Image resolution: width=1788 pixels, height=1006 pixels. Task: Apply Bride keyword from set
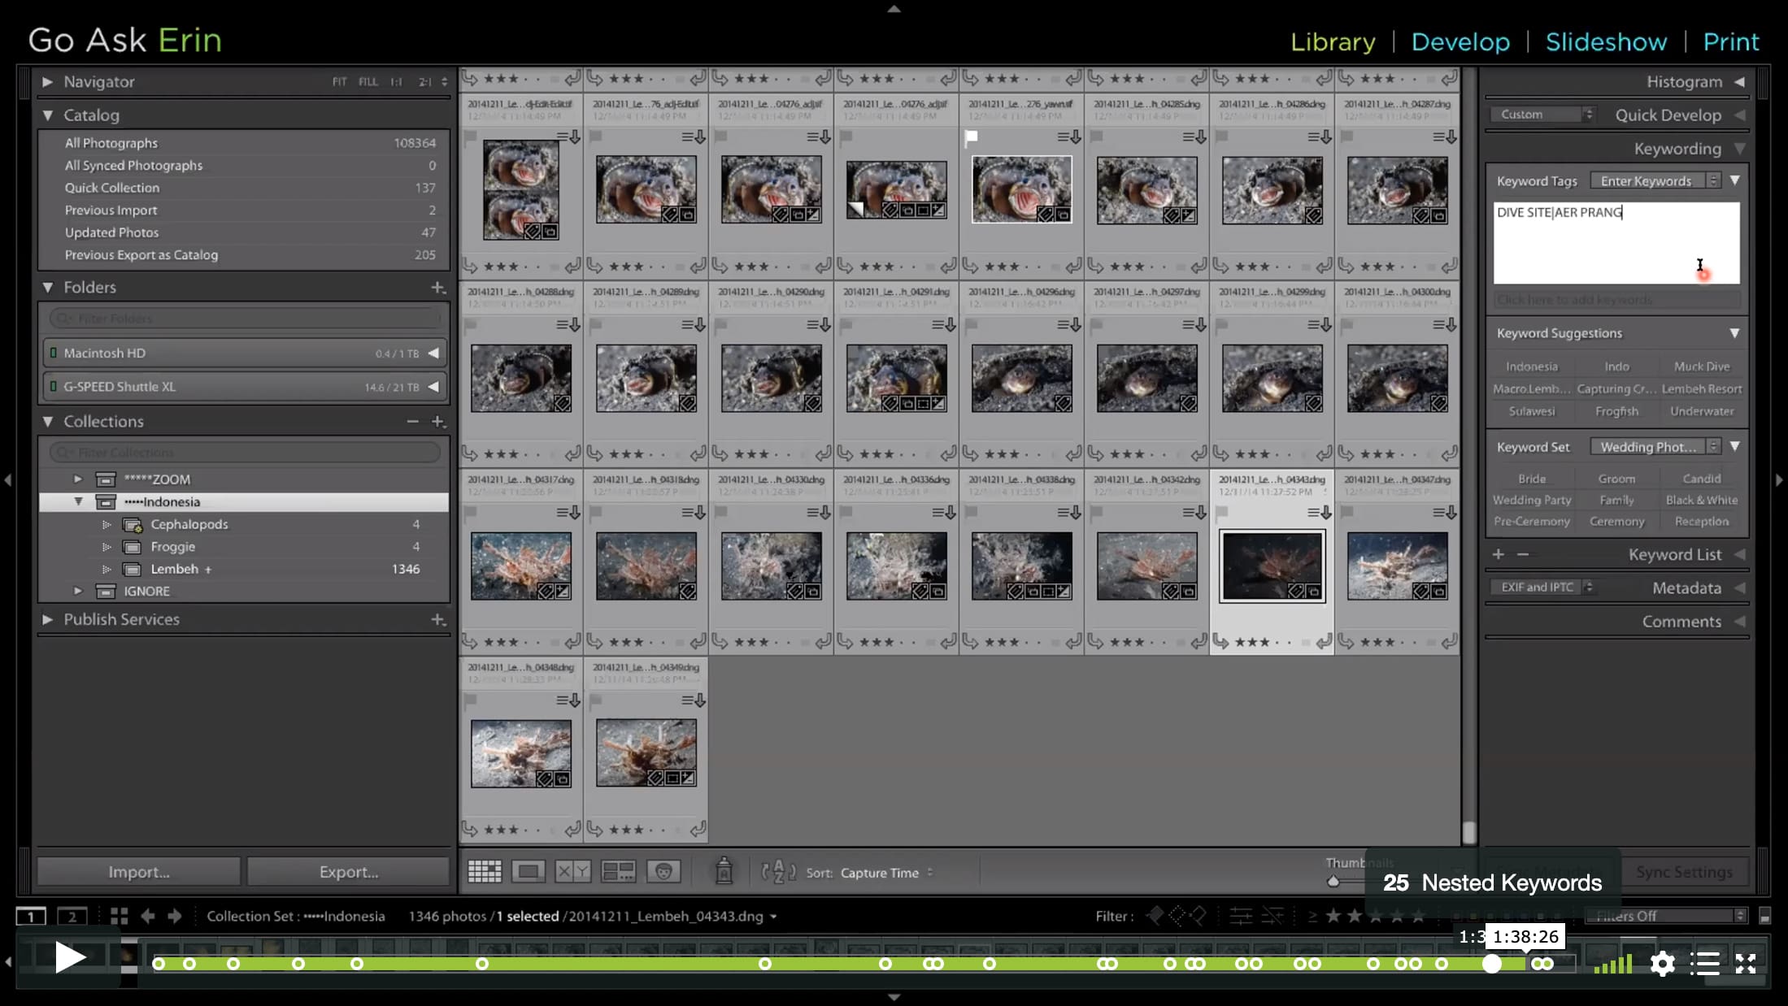1532,479
